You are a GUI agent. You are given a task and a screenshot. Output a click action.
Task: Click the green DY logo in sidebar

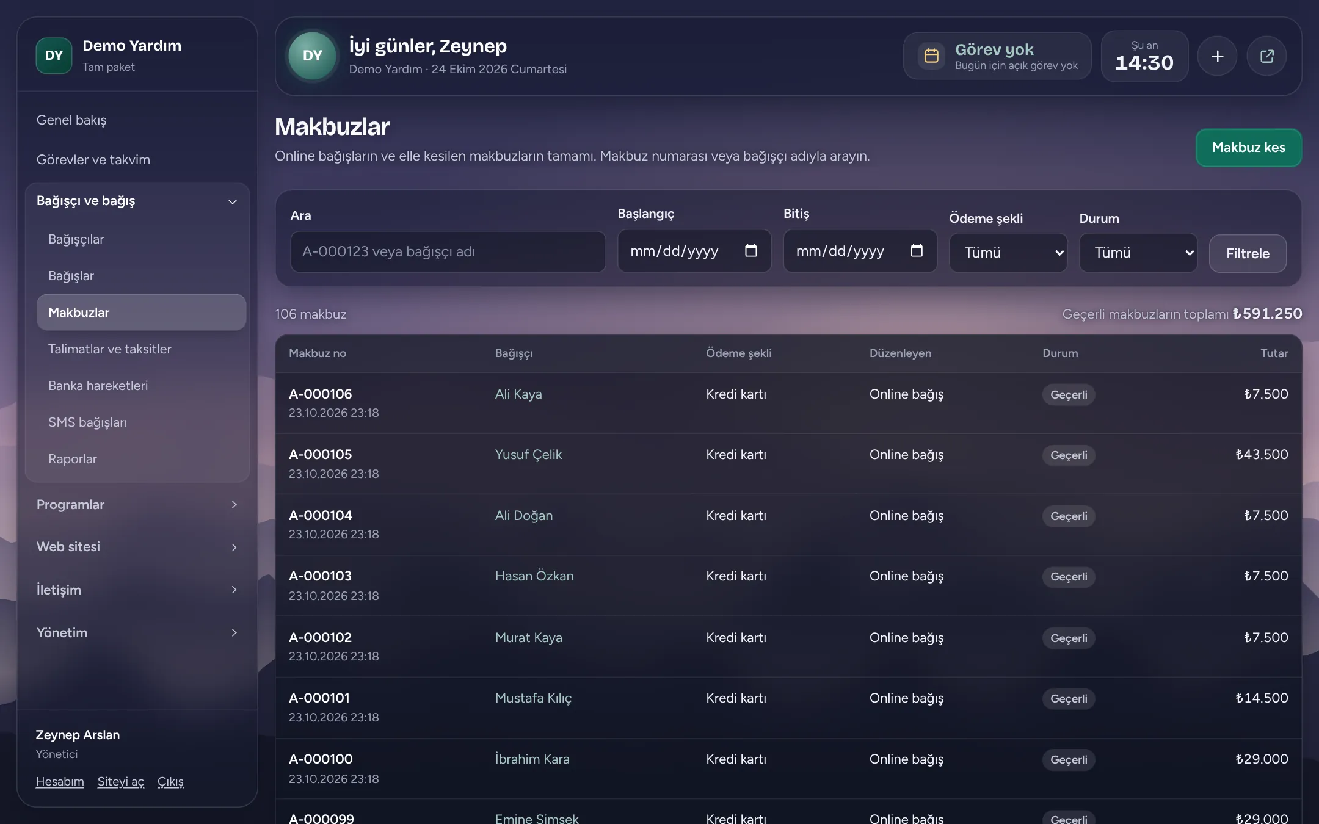(54, 56)
